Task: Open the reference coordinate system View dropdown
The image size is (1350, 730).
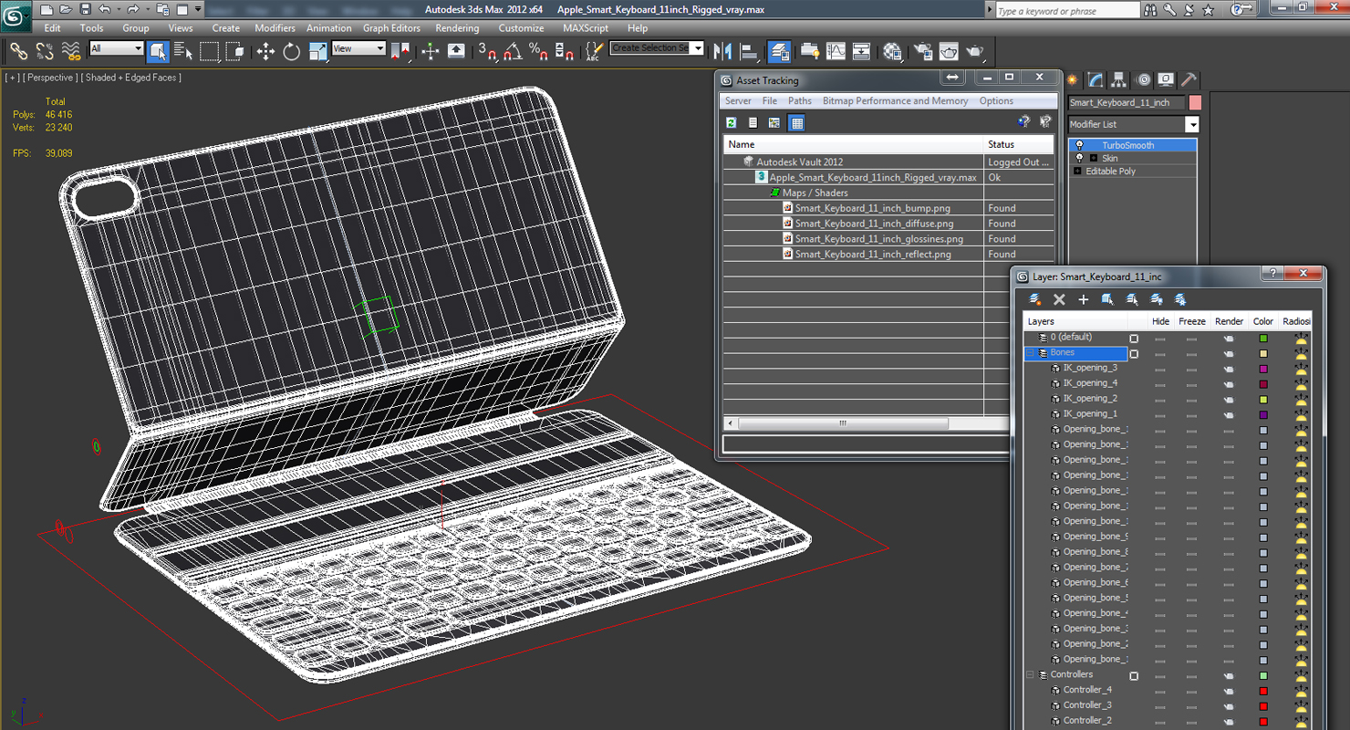Action: point(358,48)
